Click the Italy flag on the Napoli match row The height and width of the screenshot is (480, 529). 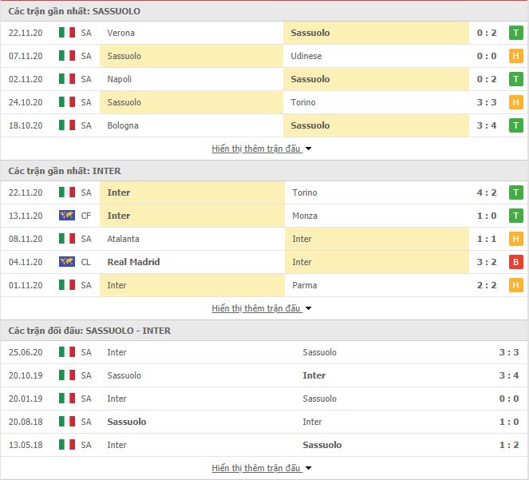67,79
